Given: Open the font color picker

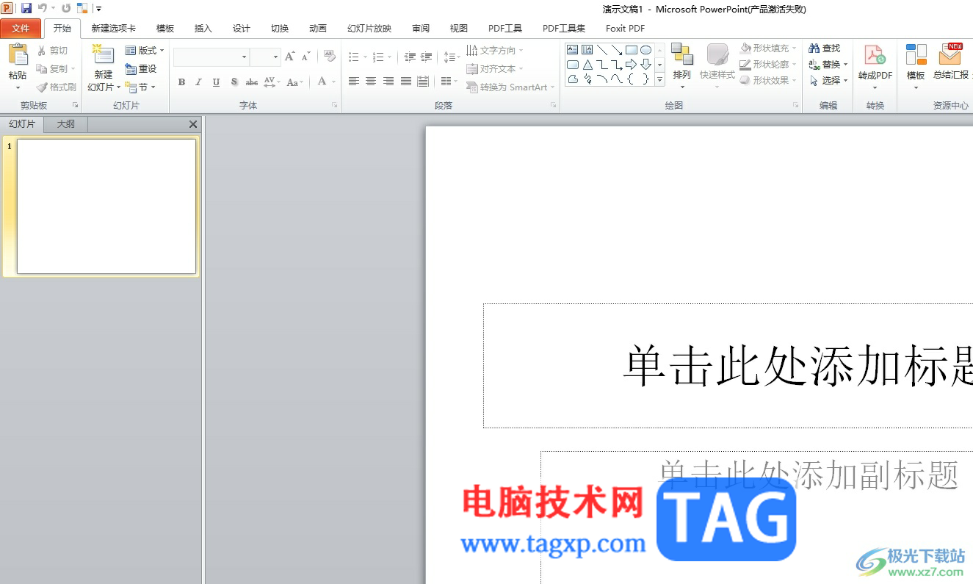Looking at the screenshot, I should (x=322, y=82).
